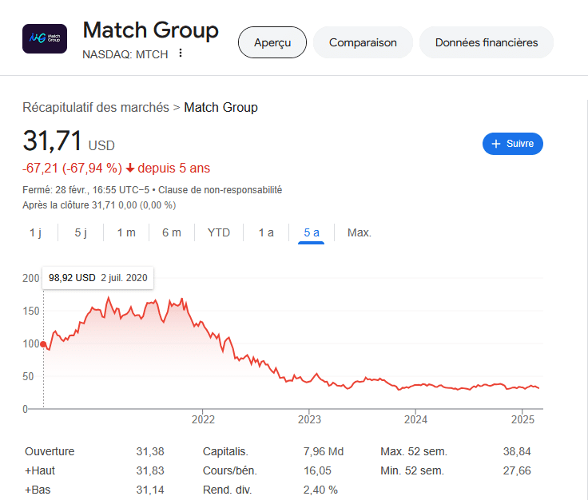Choose the 5 j time range
Image resolution: width=588 pixels, height=500 pixels.
pyautogui.click(x=81, y=232)
